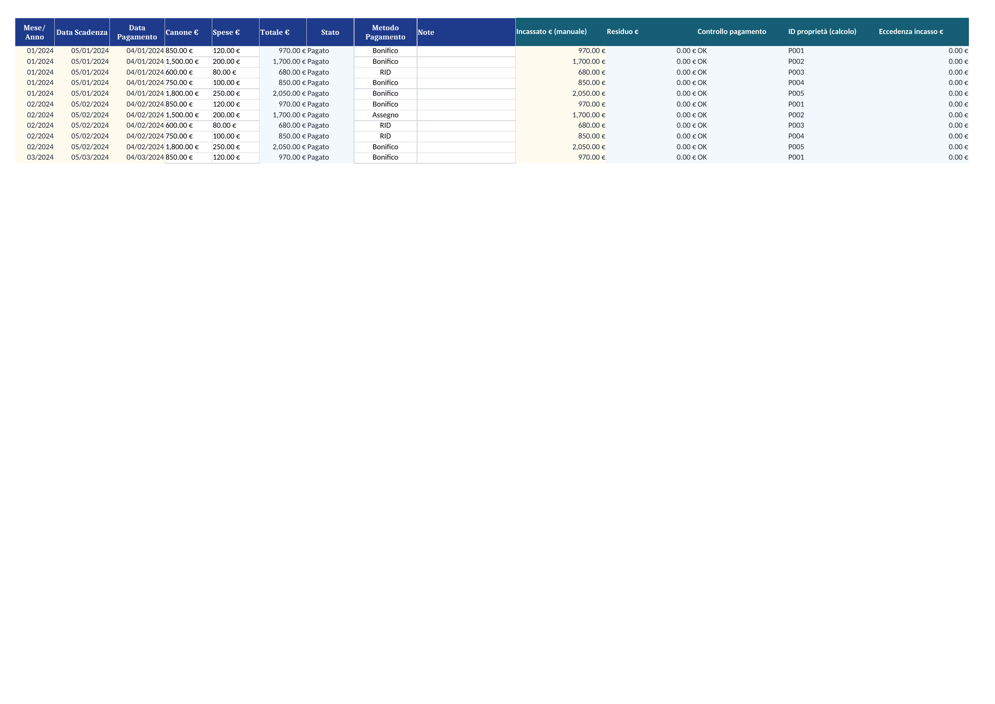Select "OK" control cell in the 03/2024 row
The height and width of the screenshot is (704, 995).
[742, 158]
